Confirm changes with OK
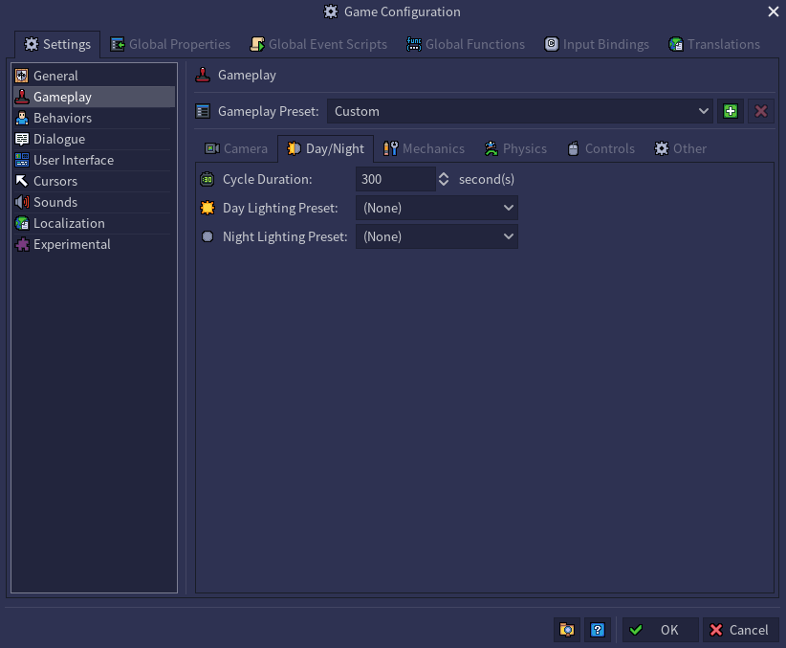The image size is (786, 648). pos(660,630)
